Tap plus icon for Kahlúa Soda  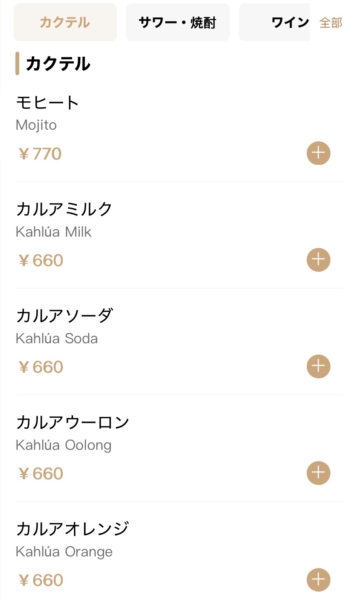coord(318,366)
